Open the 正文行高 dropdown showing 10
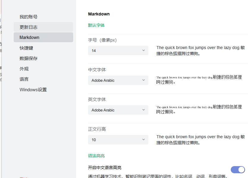248x178 pixels. coord(118,140)
